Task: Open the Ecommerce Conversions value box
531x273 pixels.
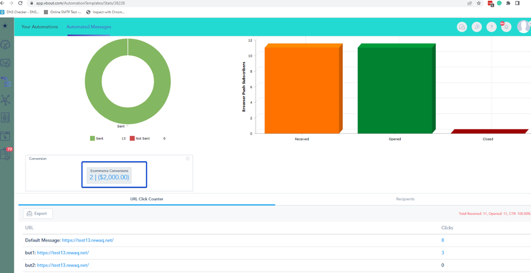Action: pos(109,175)
